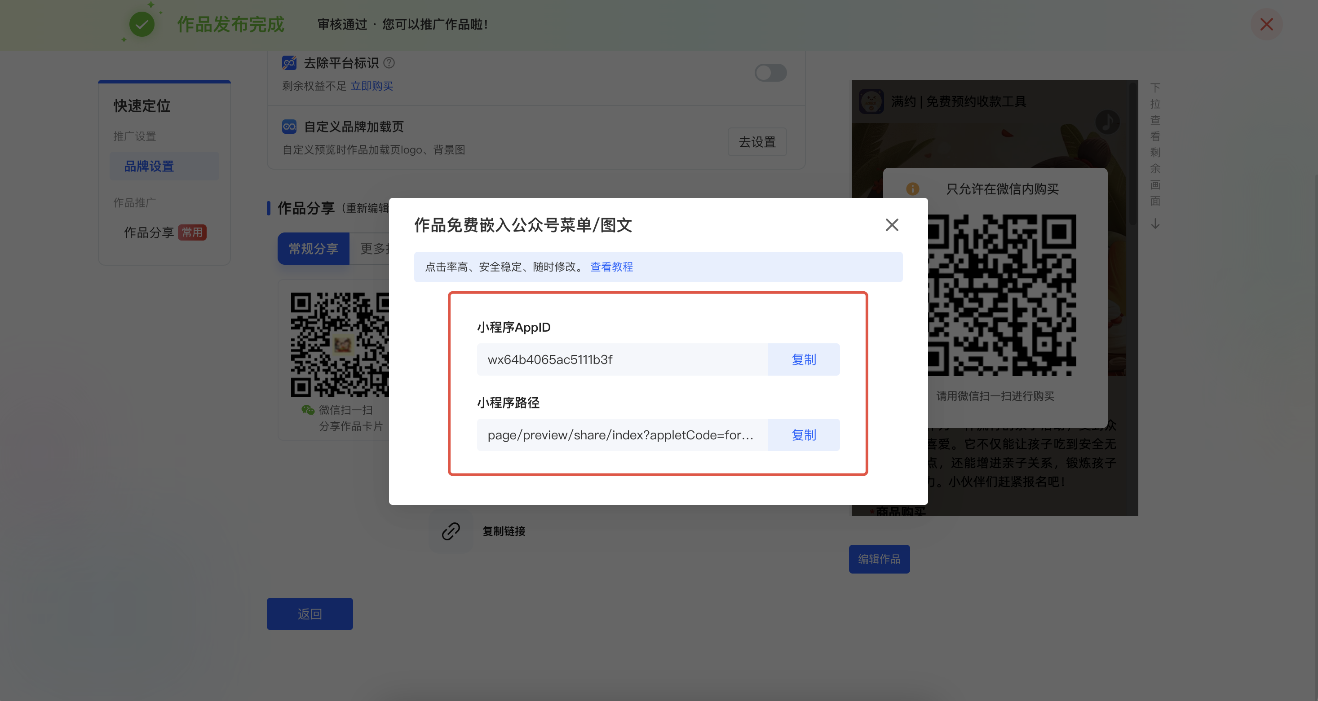Viewport: 1318px width, 701px height.
Task: Click the green checkmark success icon
Action: tap(142, 24)
